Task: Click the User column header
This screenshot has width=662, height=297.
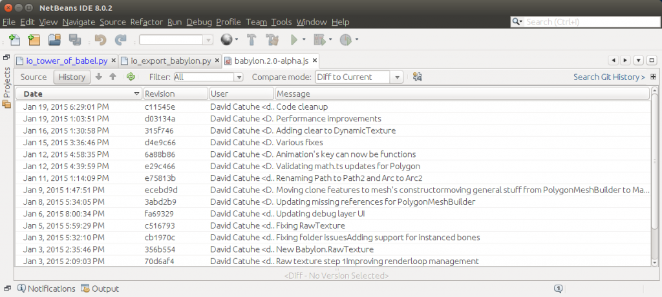Action: coord(242,94)
